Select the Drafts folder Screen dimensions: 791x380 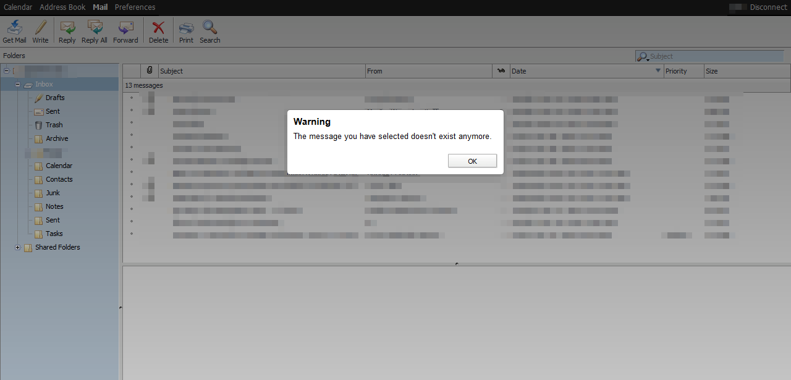54,98
